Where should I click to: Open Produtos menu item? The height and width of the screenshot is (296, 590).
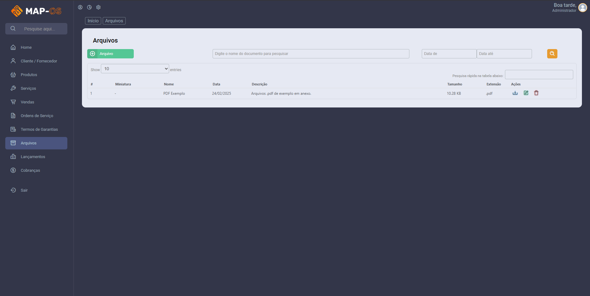(x=36, y=75)
